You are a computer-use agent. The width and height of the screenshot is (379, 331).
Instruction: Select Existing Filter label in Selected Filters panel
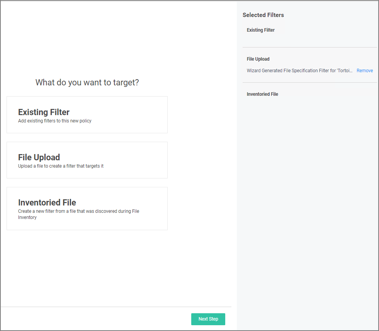[x=260, y=30]
